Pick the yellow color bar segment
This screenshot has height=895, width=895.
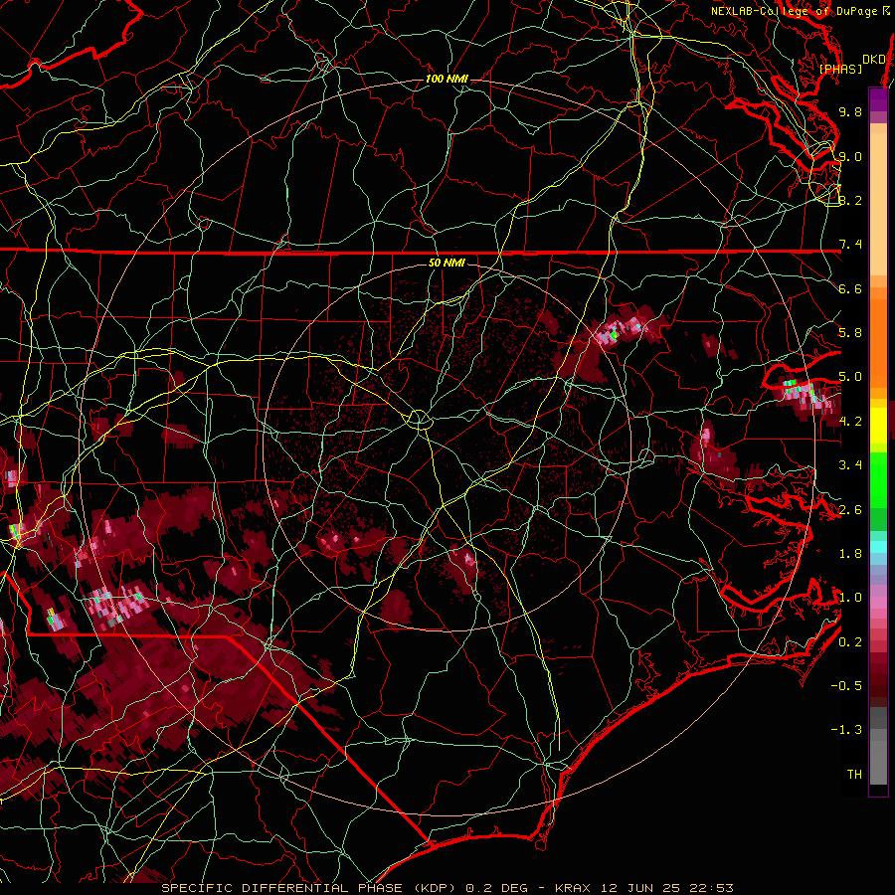(878, 426)
